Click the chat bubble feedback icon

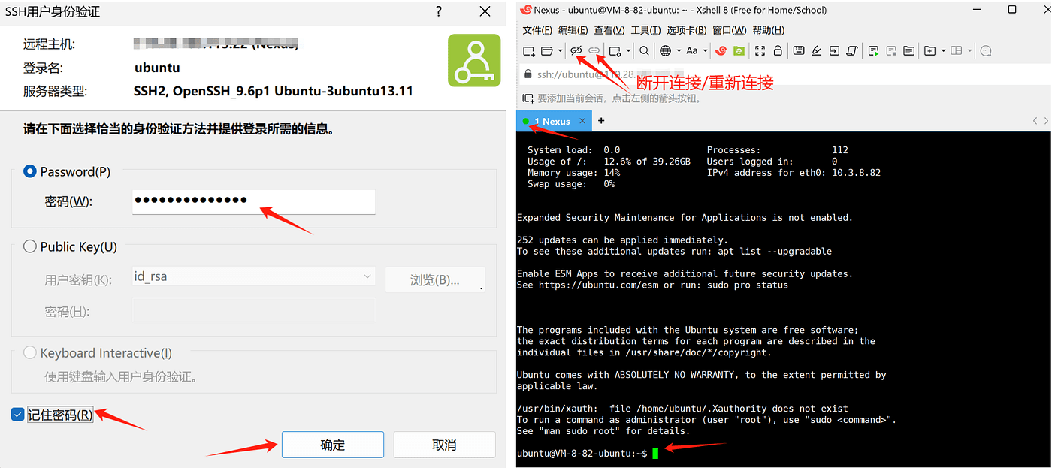(x=986, y=51)
